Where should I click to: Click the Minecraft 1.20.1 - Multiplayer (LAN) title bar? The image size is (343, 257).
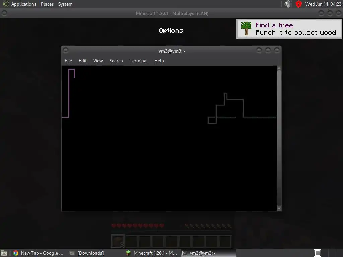[172, 13]
